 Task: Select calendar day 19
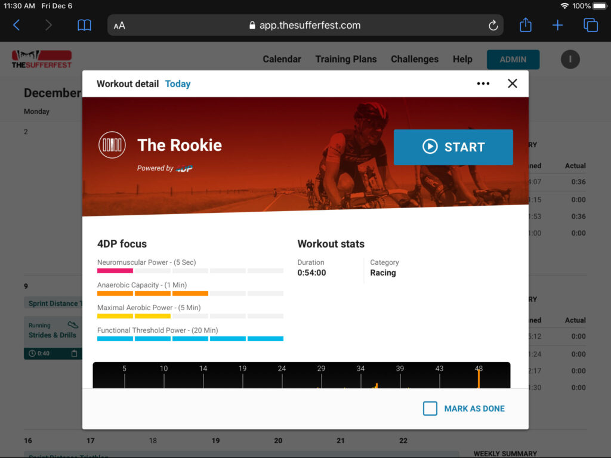[215, 441]
